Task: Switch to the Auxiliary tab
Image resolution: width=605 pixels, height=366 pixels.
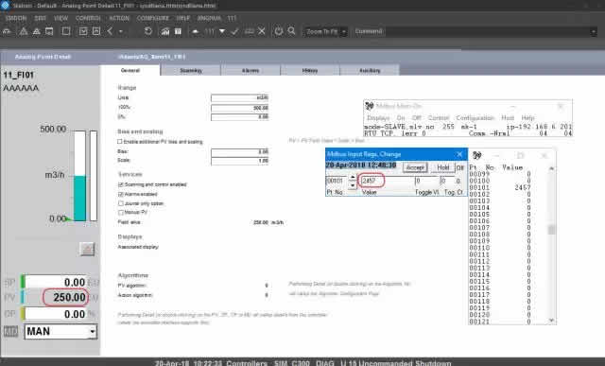Action: 370,71
